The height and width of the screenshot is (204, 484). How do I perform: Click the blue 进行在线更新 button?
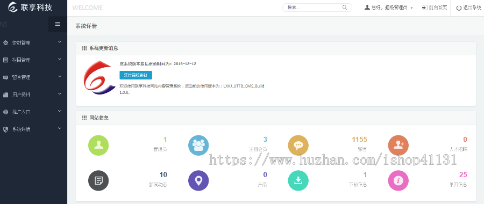click(136, 75)
